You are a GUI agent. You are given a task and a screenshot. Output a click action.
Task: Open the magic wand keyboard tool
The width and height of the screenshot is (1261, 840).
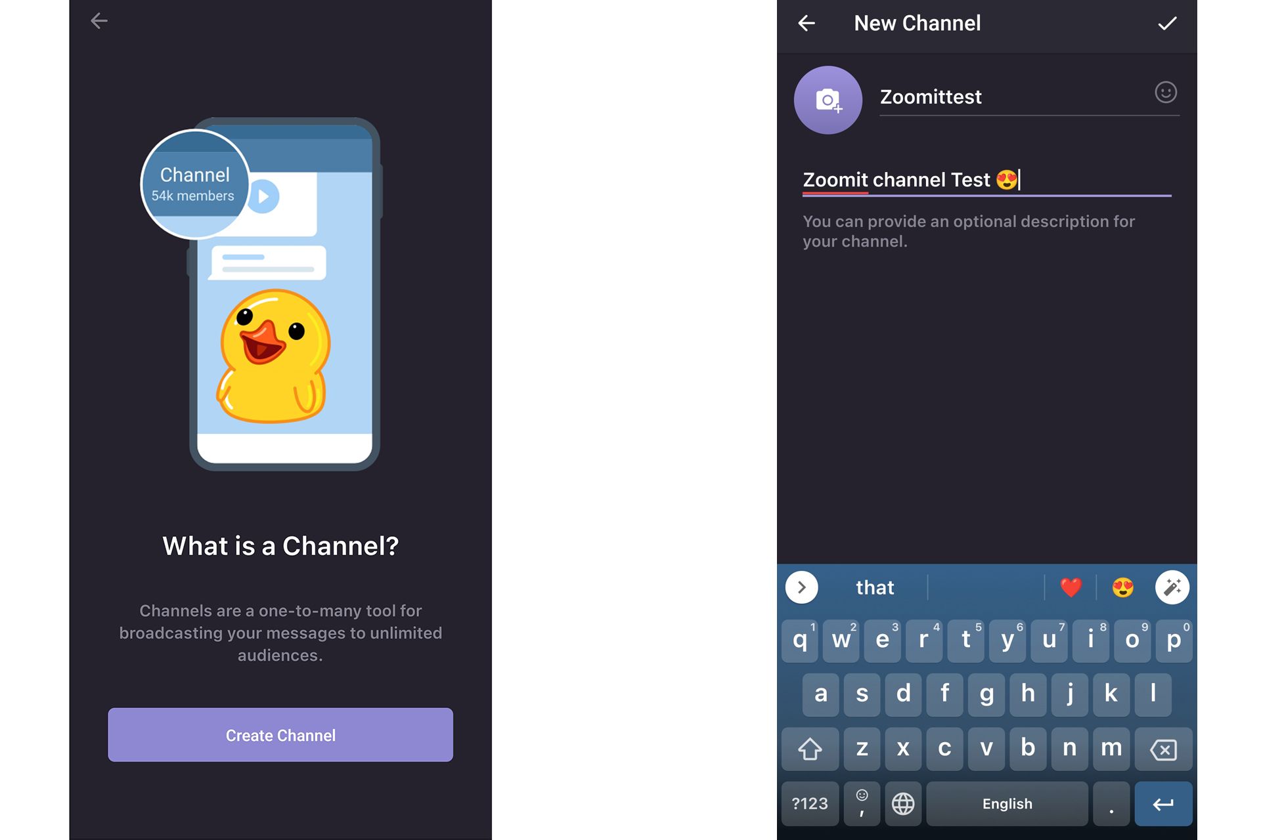point(1172,587)
